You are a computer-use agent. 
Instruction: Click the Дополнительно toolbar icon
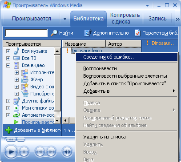point(88,33)
